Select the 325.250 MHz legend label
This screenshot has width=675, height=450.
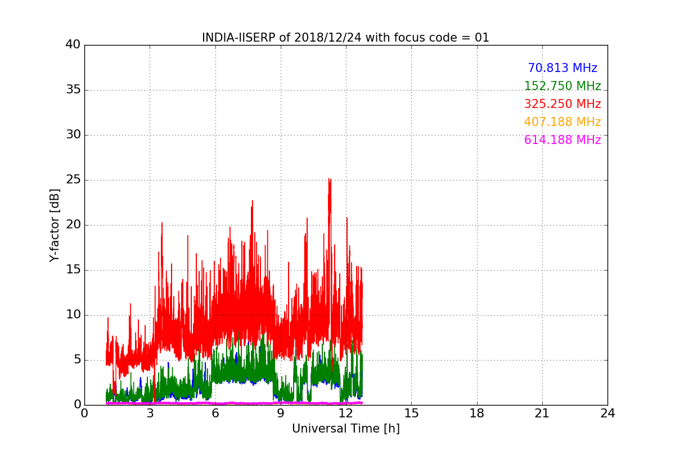562,104
